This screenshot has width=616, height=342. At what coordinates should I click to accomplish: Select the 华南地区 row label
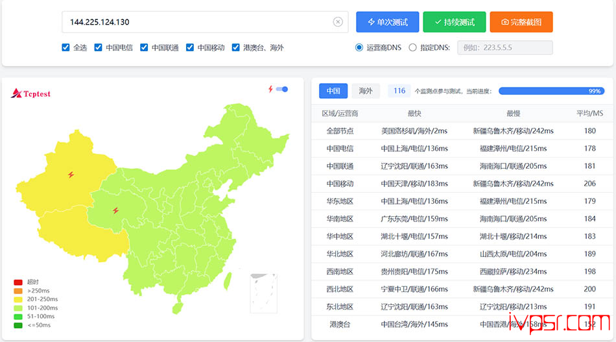pyautogui.click(x=340, y=219)
